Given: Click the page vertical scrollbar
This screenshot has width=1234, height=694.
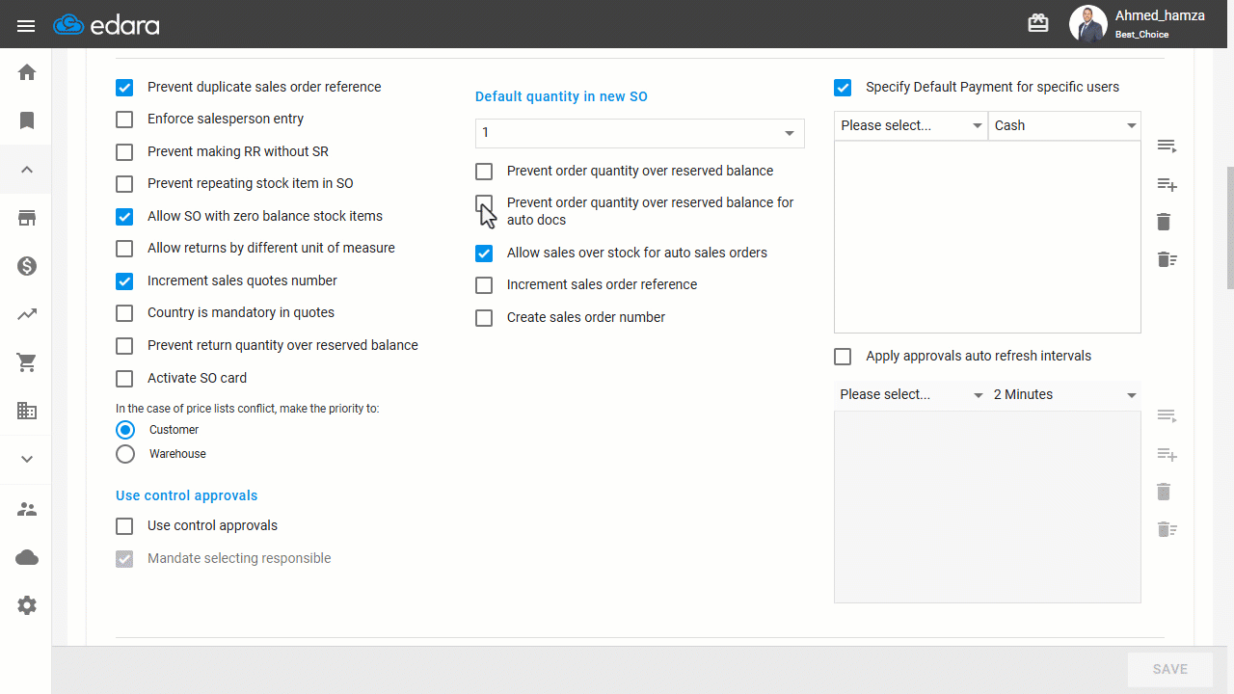Looking at the screenshot, I should point(1229,228).
